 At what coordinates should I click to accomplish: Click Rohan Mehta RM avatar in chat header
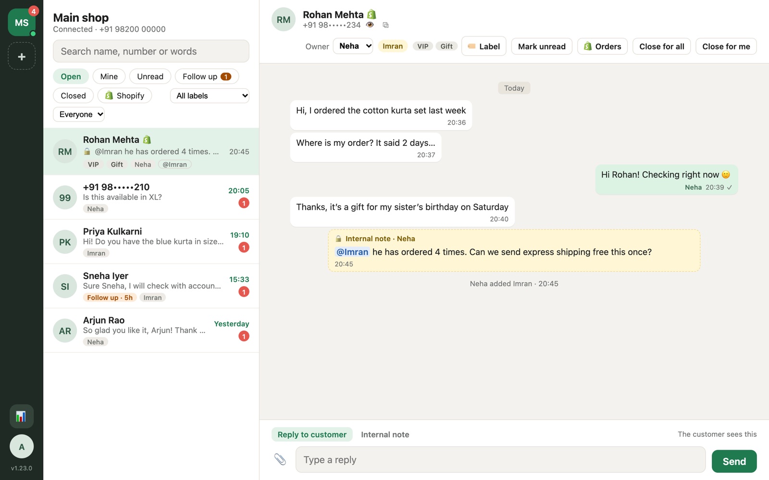284,20
